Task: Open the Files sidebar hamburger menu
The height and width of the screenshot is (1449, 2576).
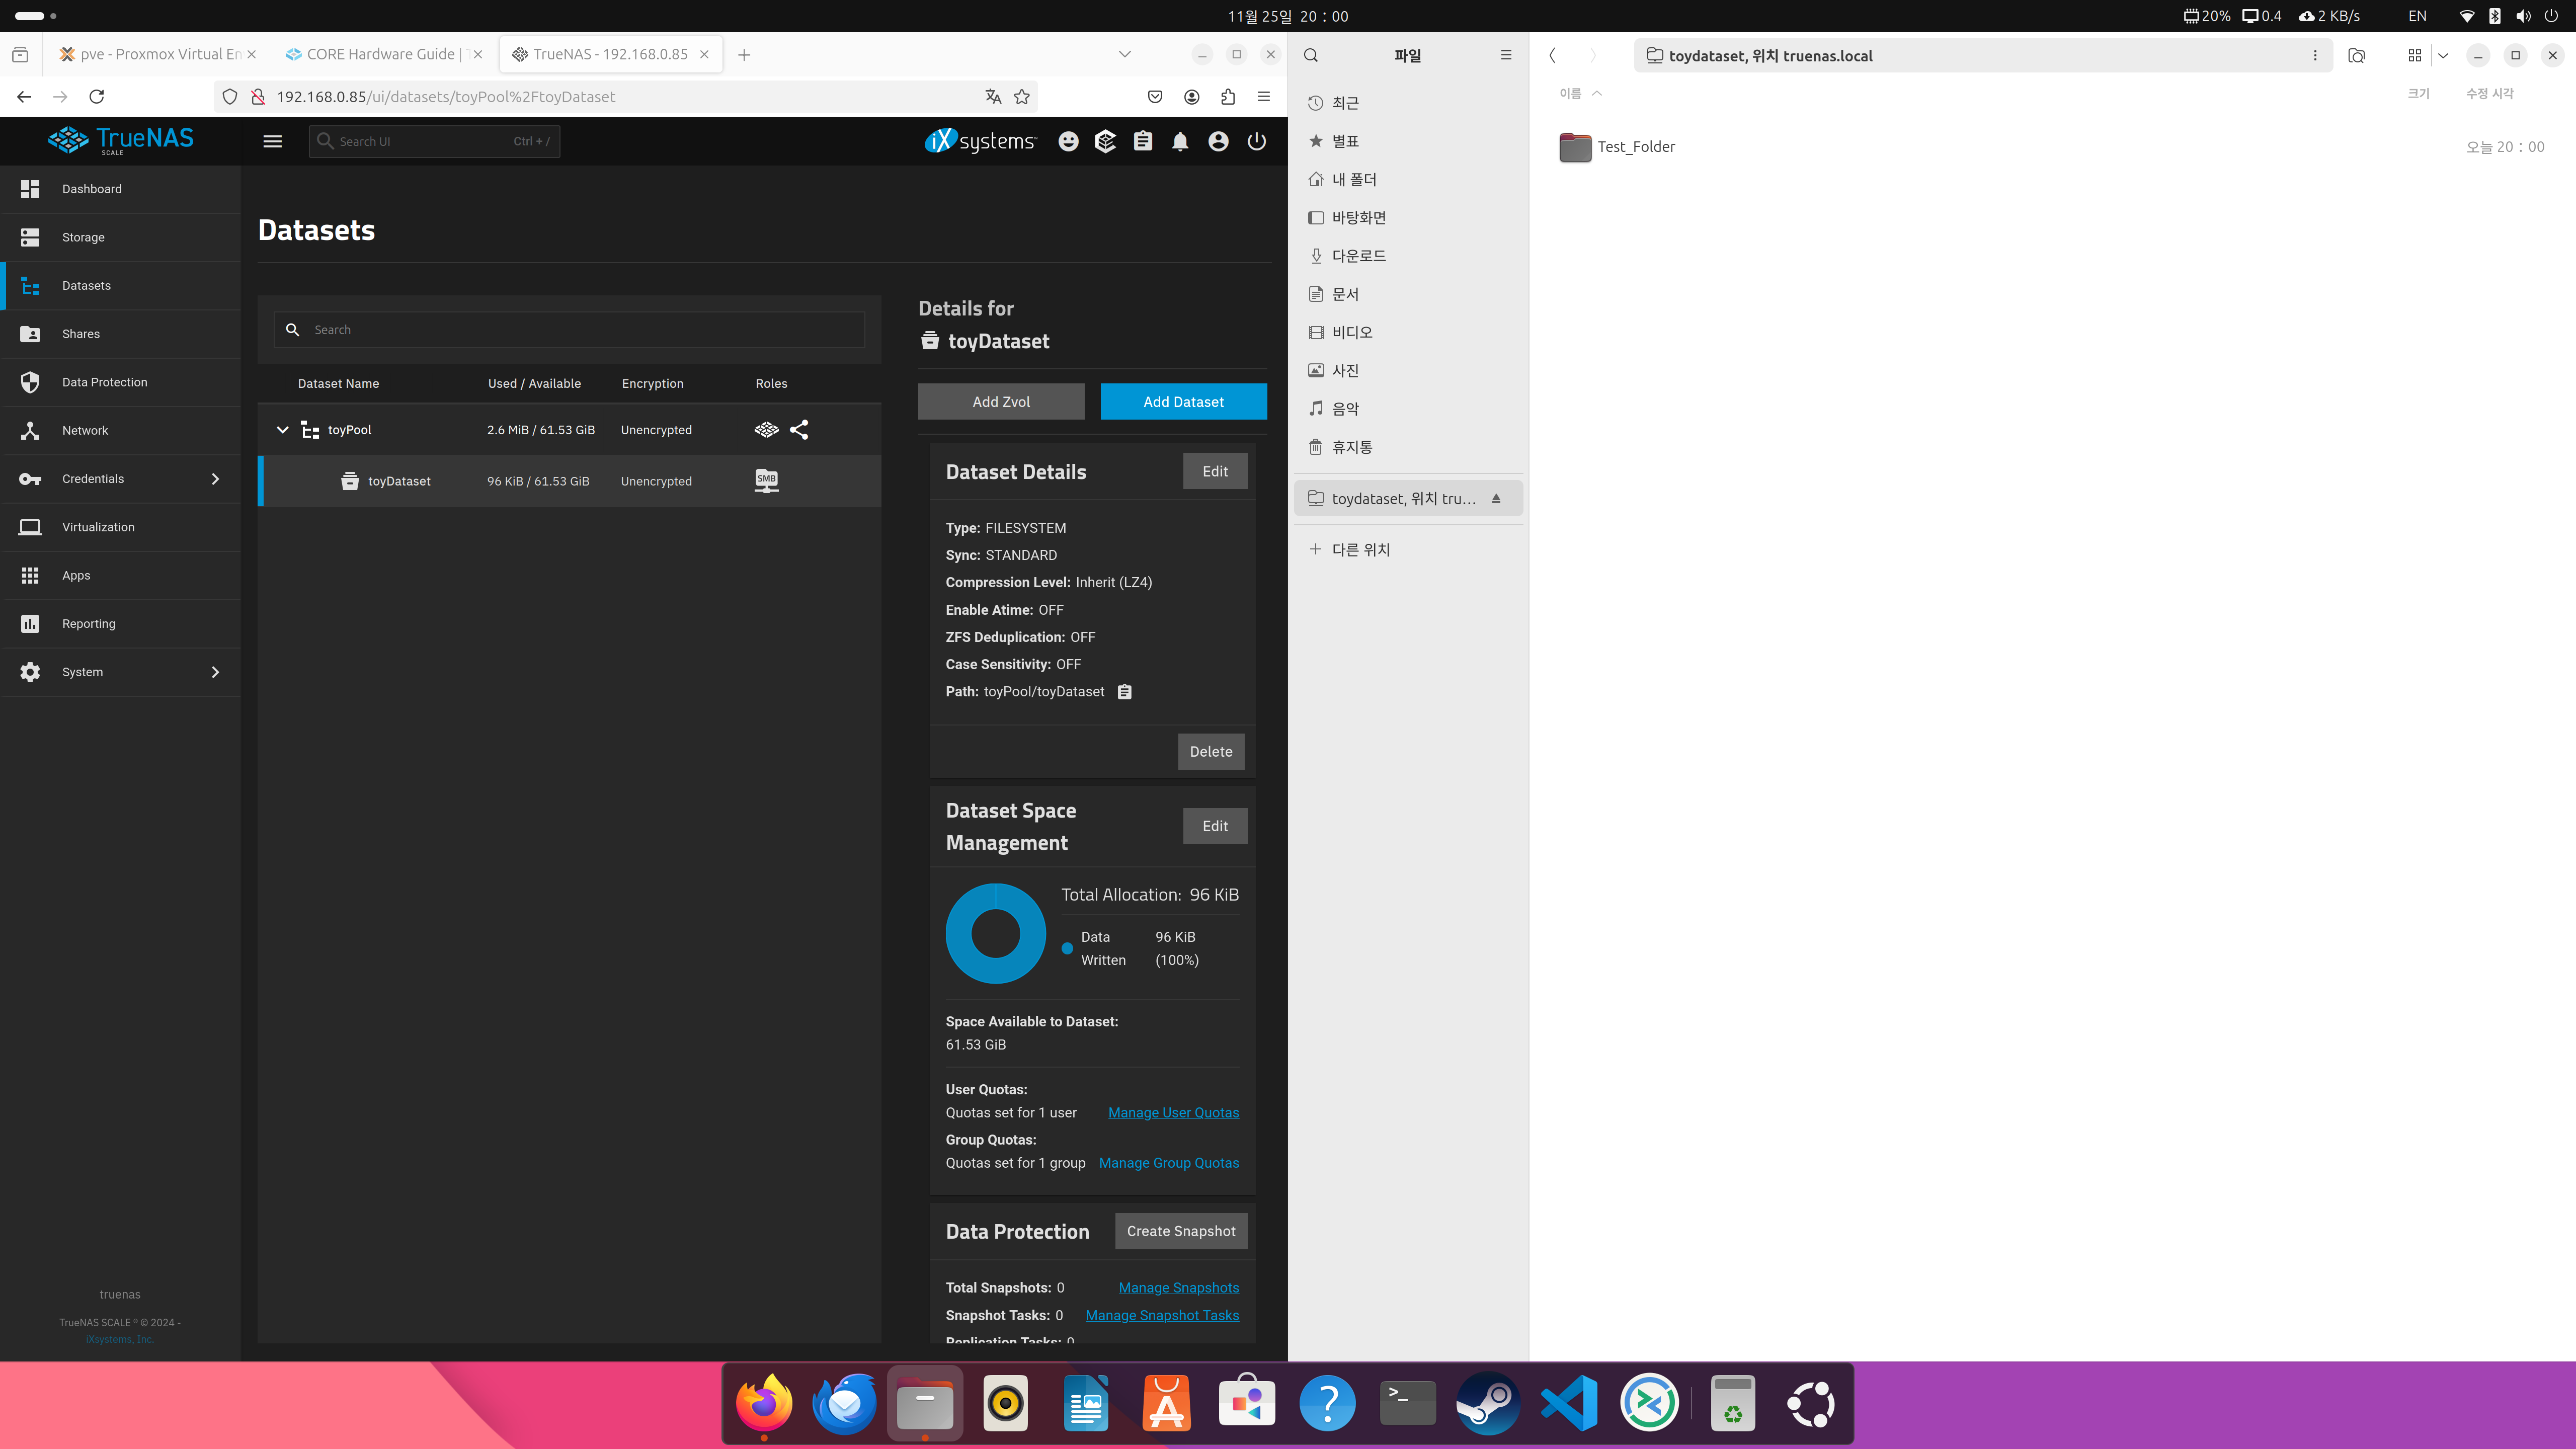Action: click(x=1506, y=56)
